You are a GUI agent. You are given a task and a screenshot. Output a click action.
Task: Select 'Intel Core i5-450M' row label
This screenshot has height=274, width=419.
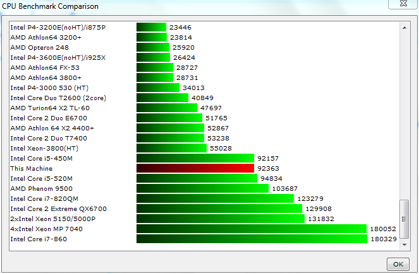(42, 159)
